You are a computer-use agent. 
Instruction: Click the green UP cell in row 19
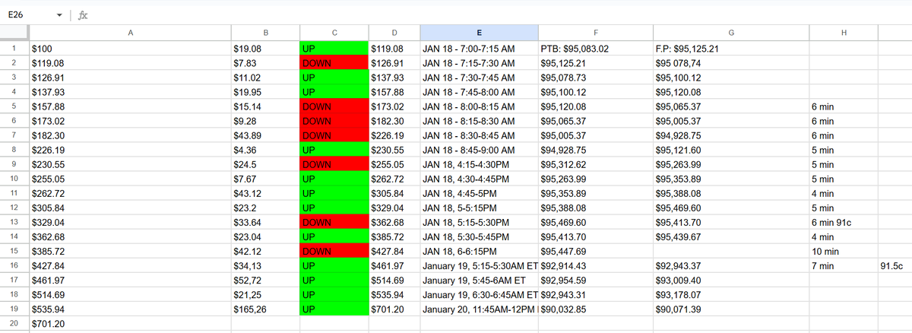pos(334,309)
